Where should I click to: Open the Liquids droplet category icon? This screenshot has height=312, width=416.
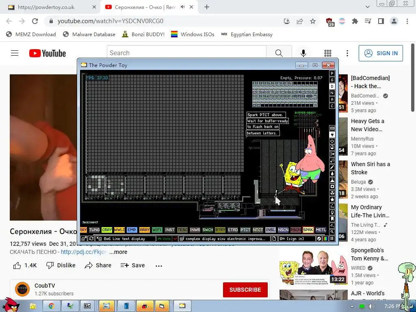[x=332, y=173]
